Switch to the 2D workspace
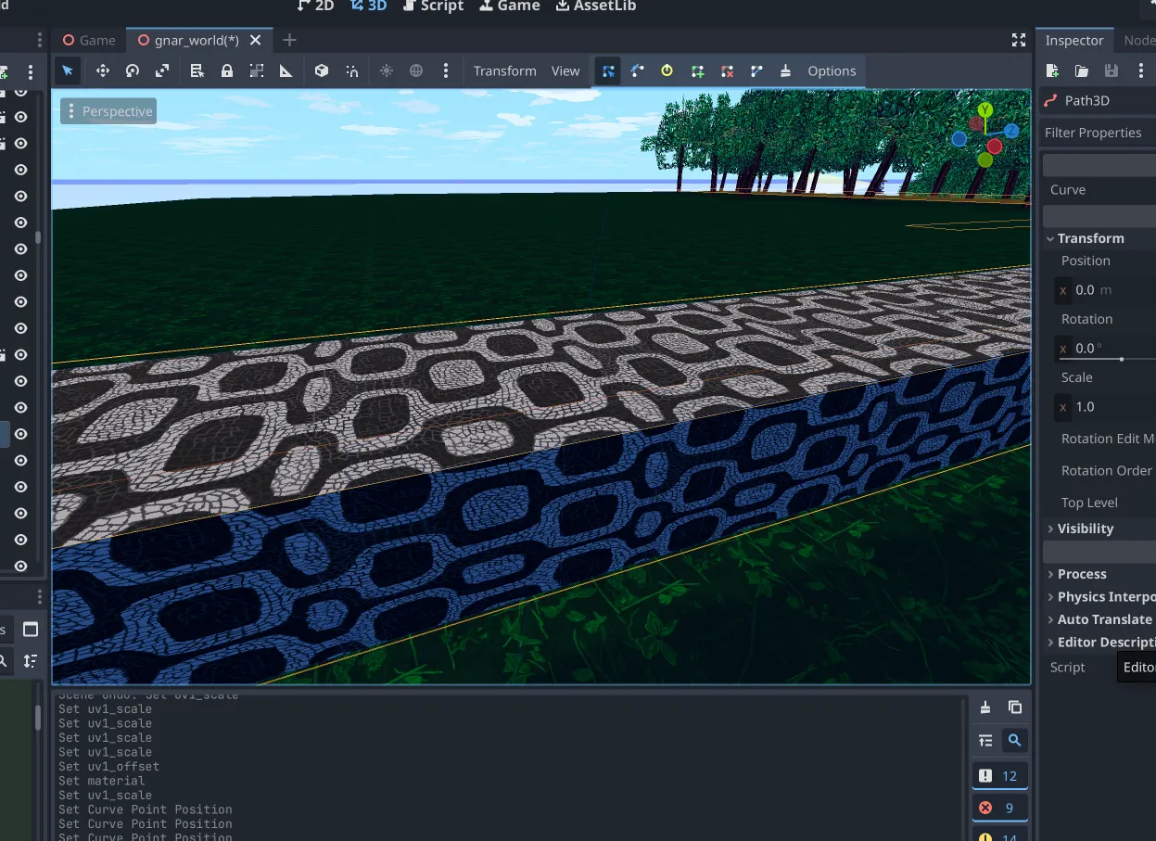1156x841 pixels. tap(315, 6)
